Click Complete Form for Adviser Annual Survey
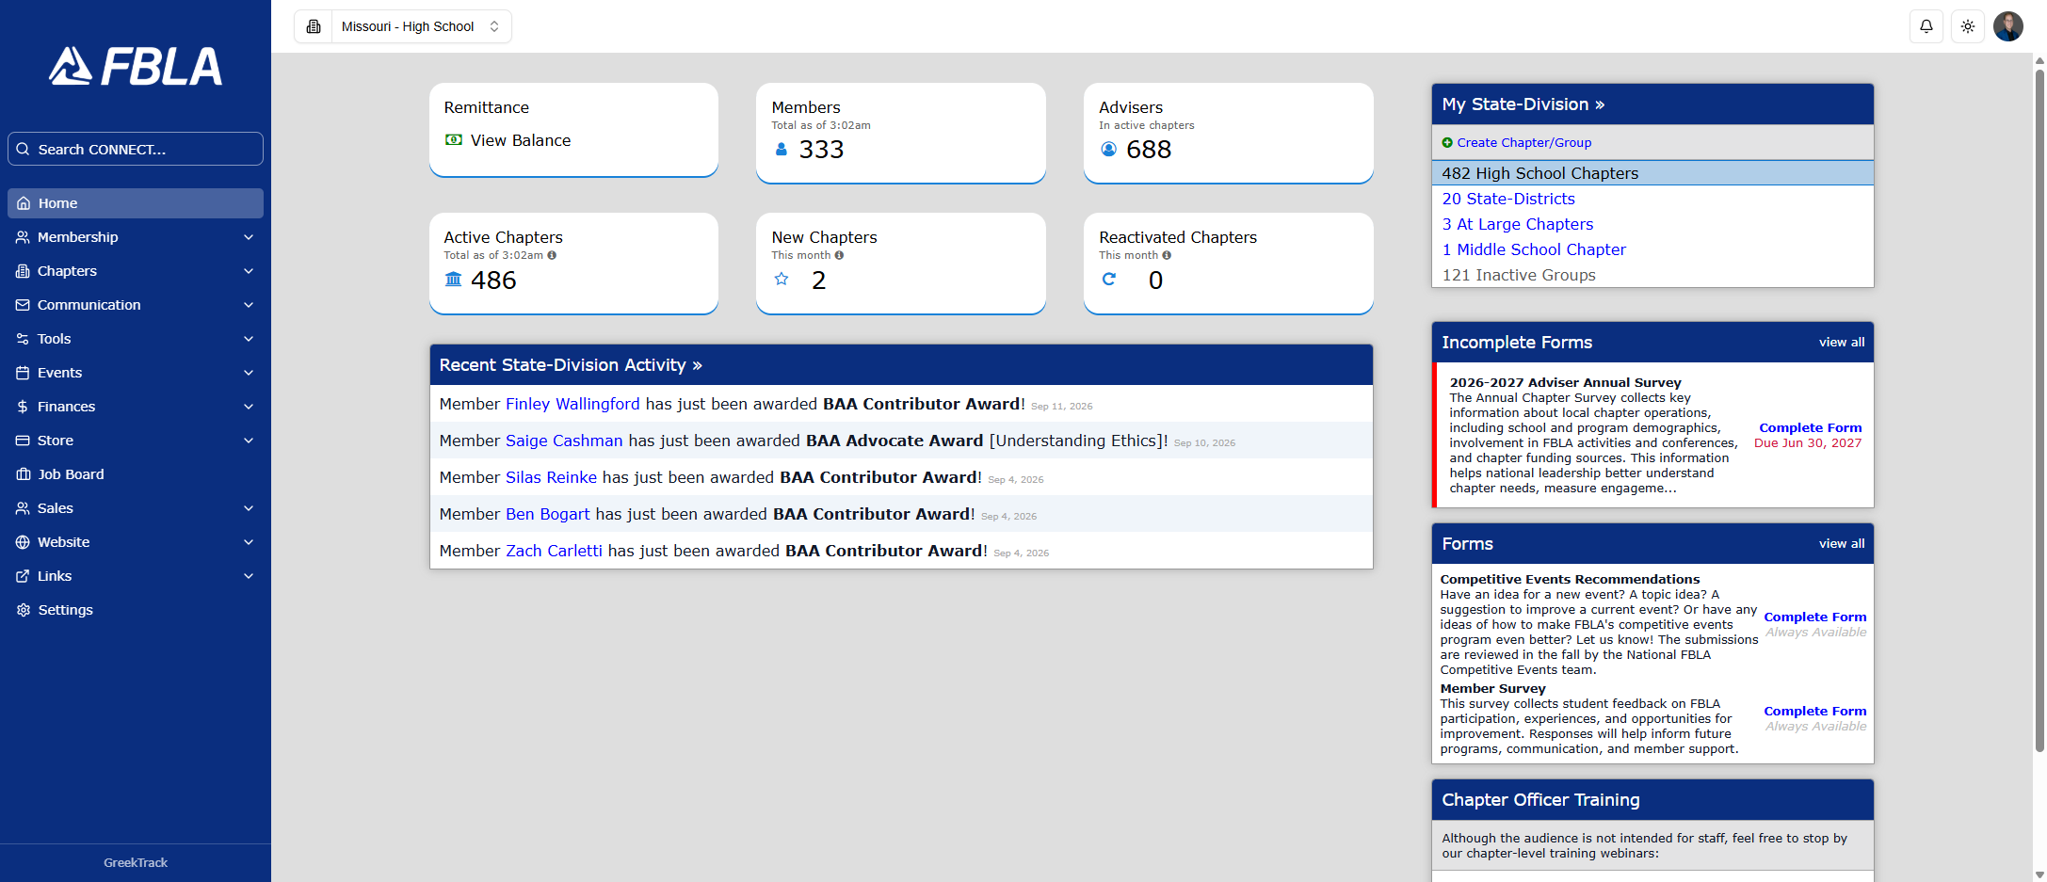This screenshot has width=2047, height=882. click(1810, 427)
